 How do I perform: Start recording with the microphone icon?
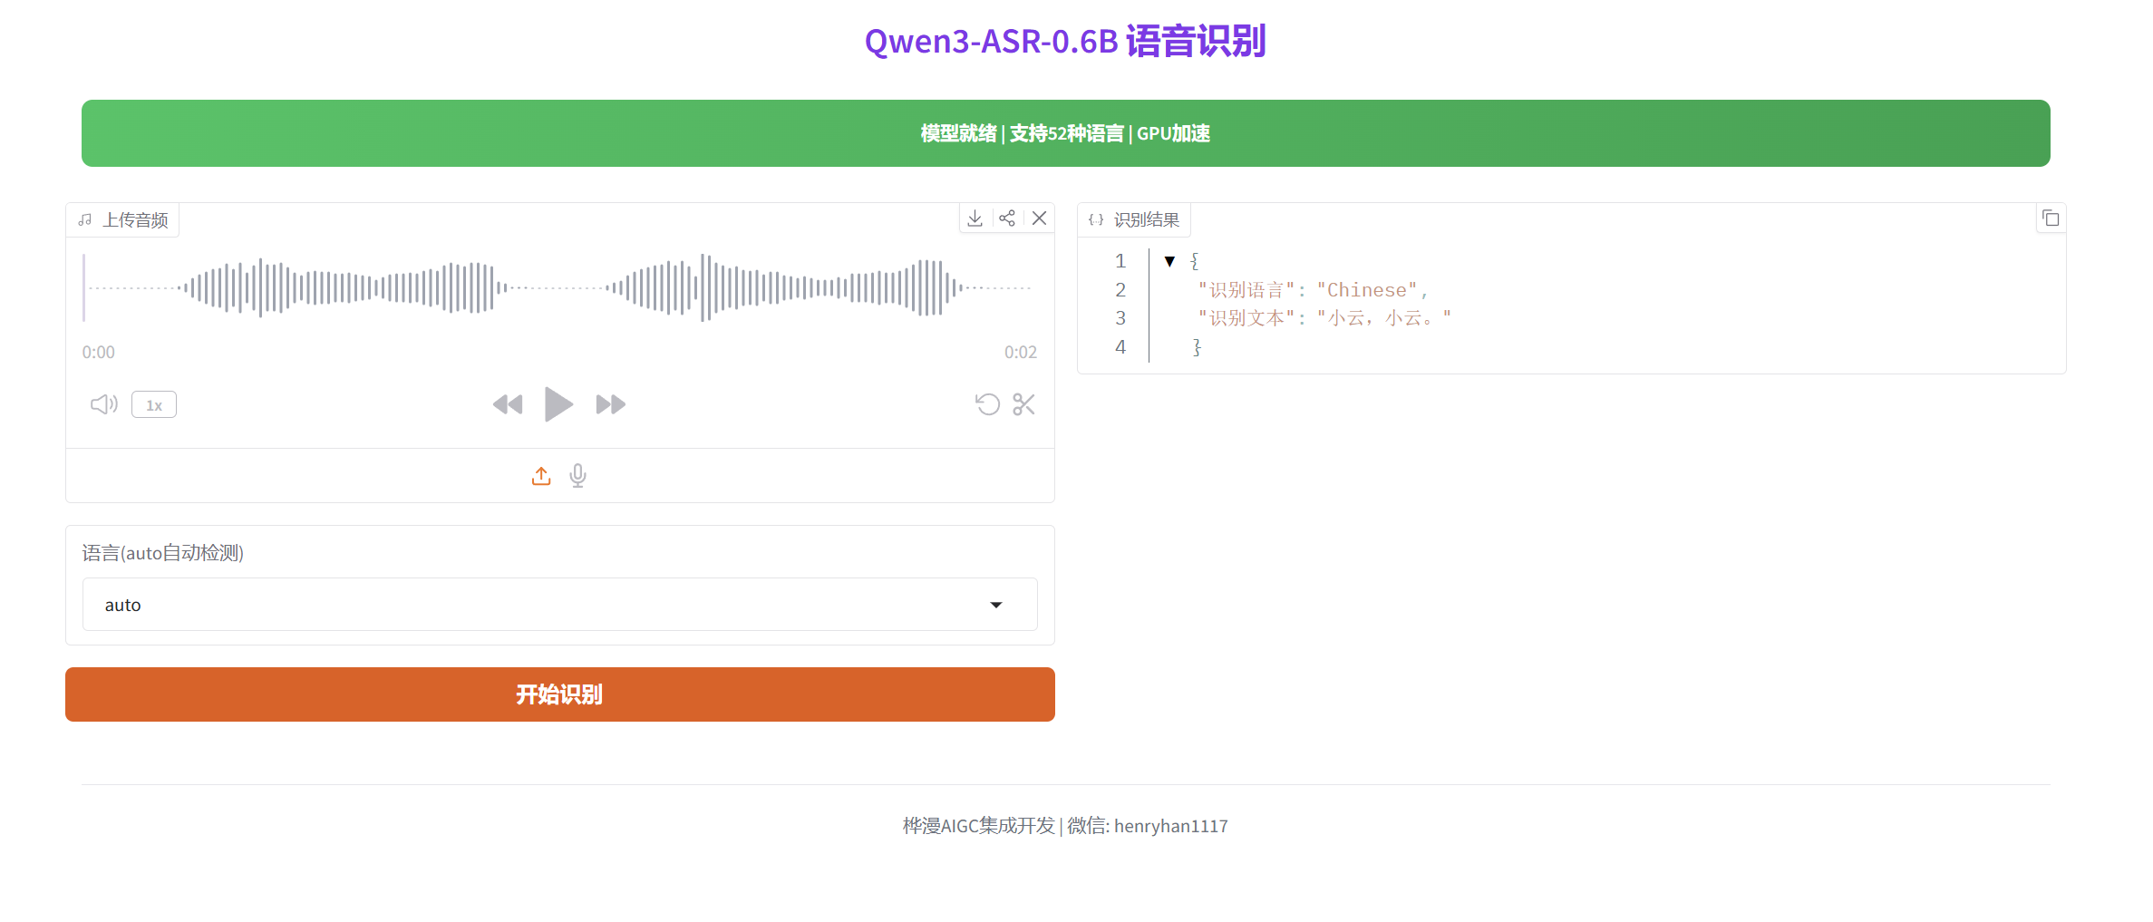pyautogui.click(x=577, y=475)
